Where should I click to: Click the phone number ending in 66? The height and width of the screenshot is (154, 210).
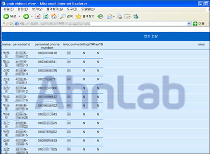pos(47,88)
